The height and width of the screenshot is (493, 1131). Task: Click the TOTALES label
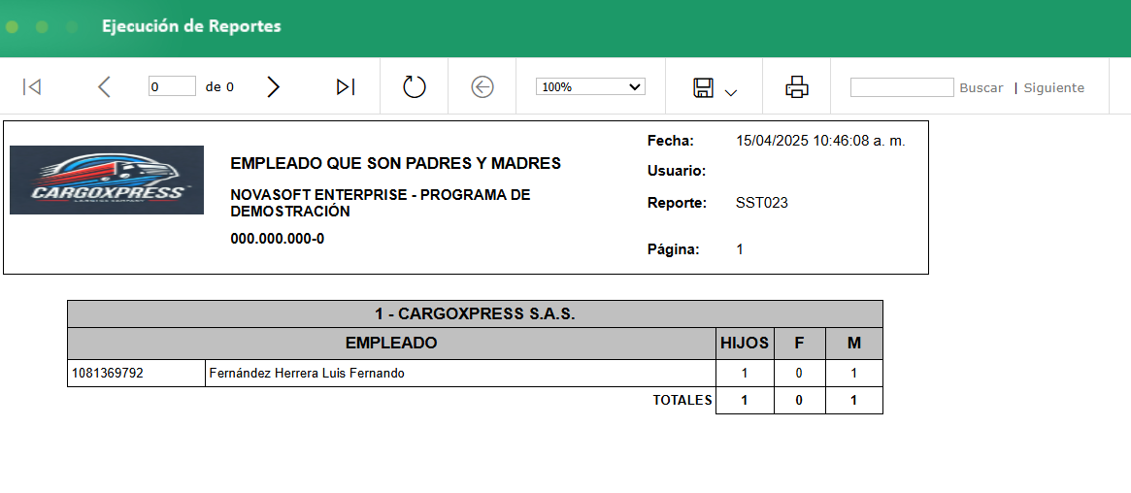682,400
